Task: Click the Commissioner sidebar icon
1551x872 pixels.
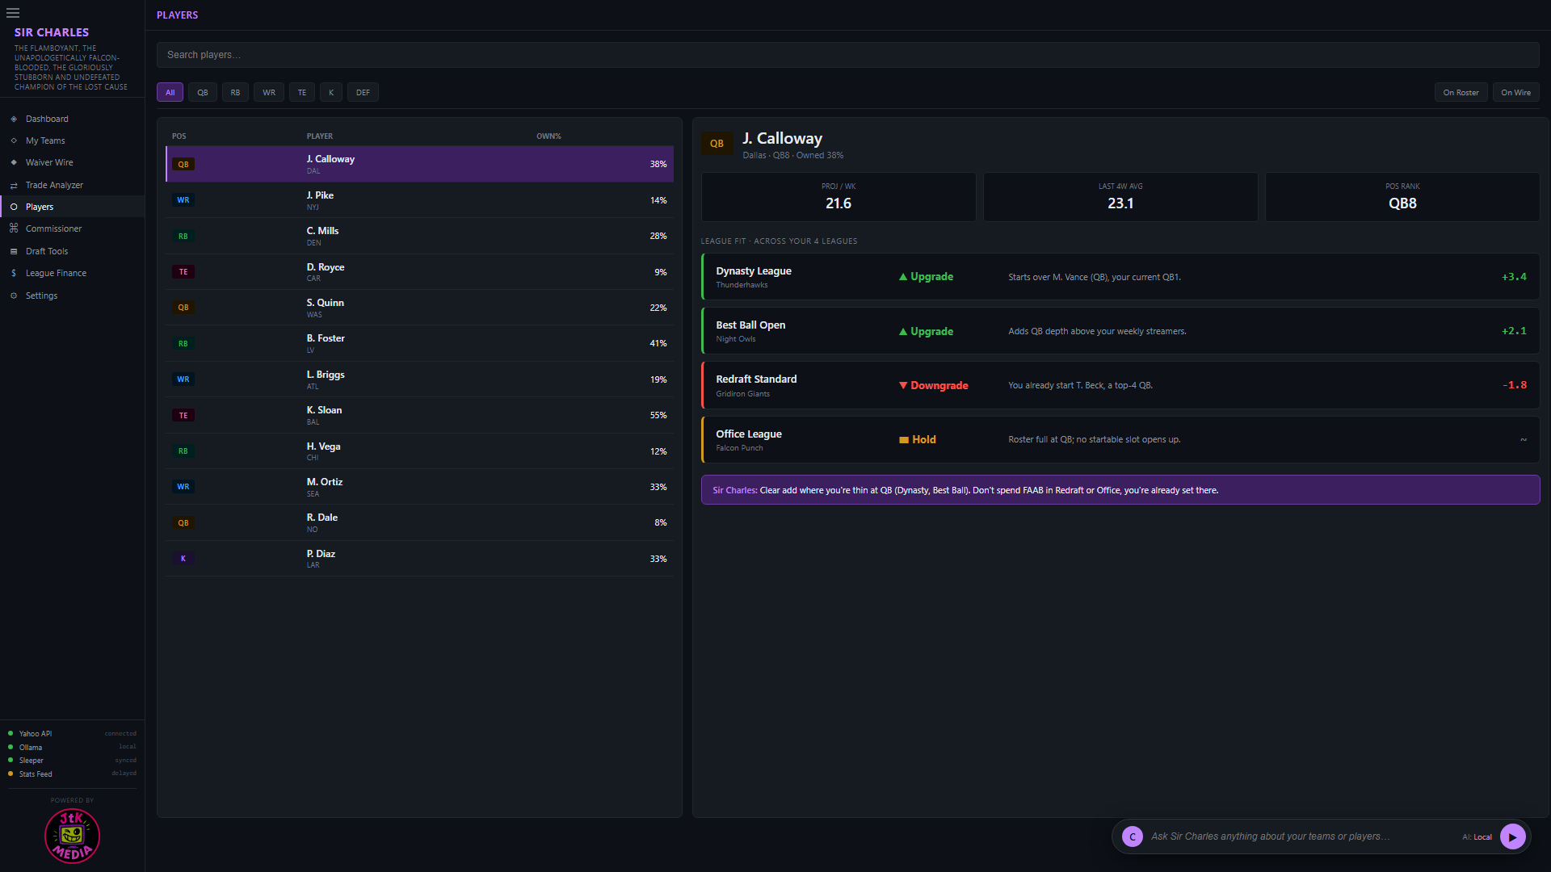Action: point(14,228)
